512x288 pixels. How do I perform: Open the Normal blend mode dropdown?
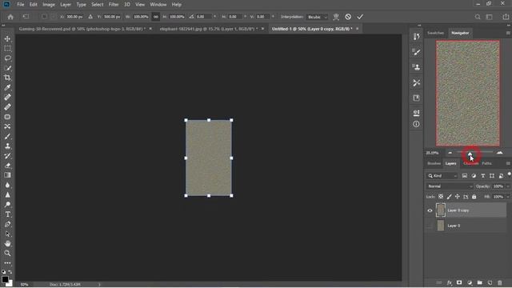[450, 186]
